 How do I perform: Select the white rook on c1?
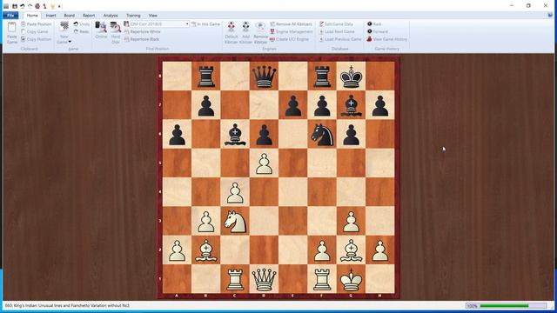(235, 279)
